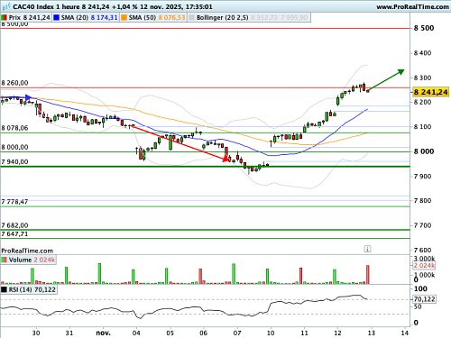Click the black RSI (14) legend swatch
Image resolution: width=451 pixels, height=338 pixels.
pyautogui.click(x=5, y=289)
